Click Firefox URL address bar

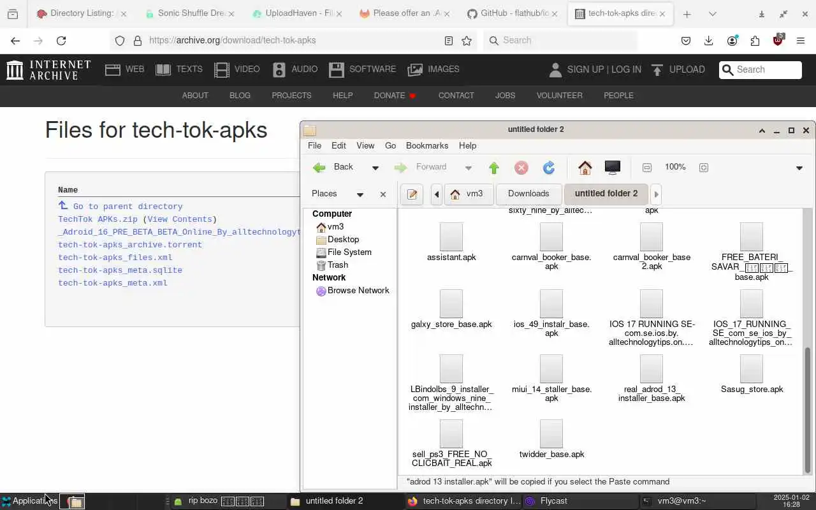pos(293,40)
